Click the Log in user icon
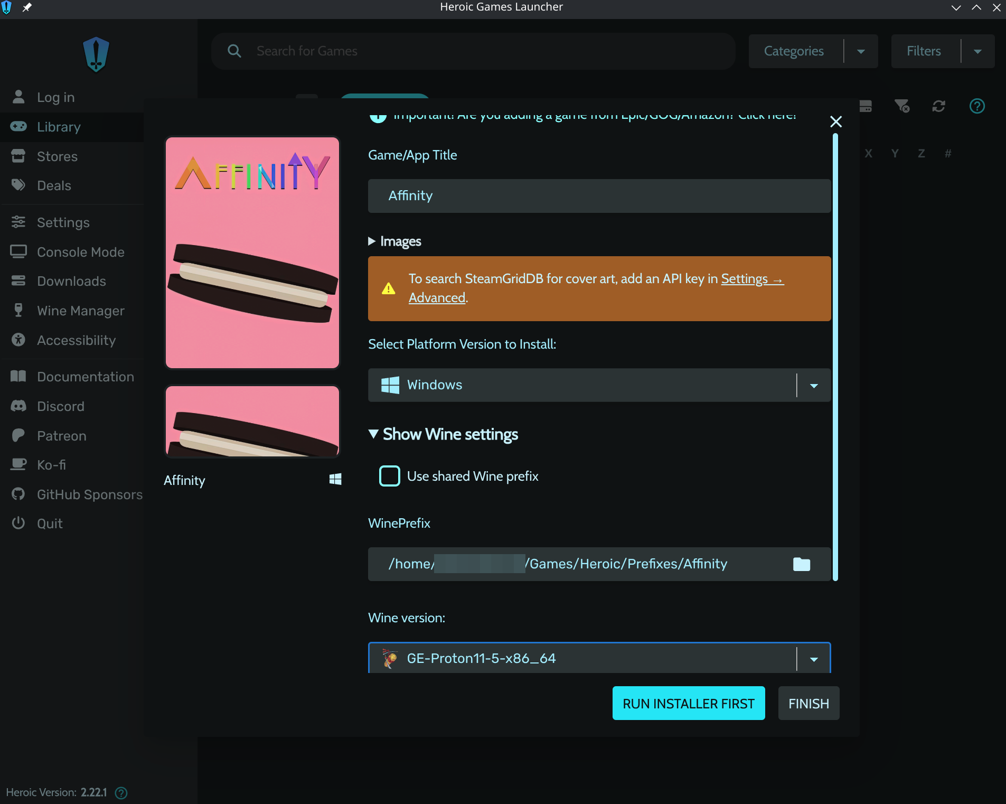Image resolution: width=1006 pixels, height=804 pixels. [18, 97]
